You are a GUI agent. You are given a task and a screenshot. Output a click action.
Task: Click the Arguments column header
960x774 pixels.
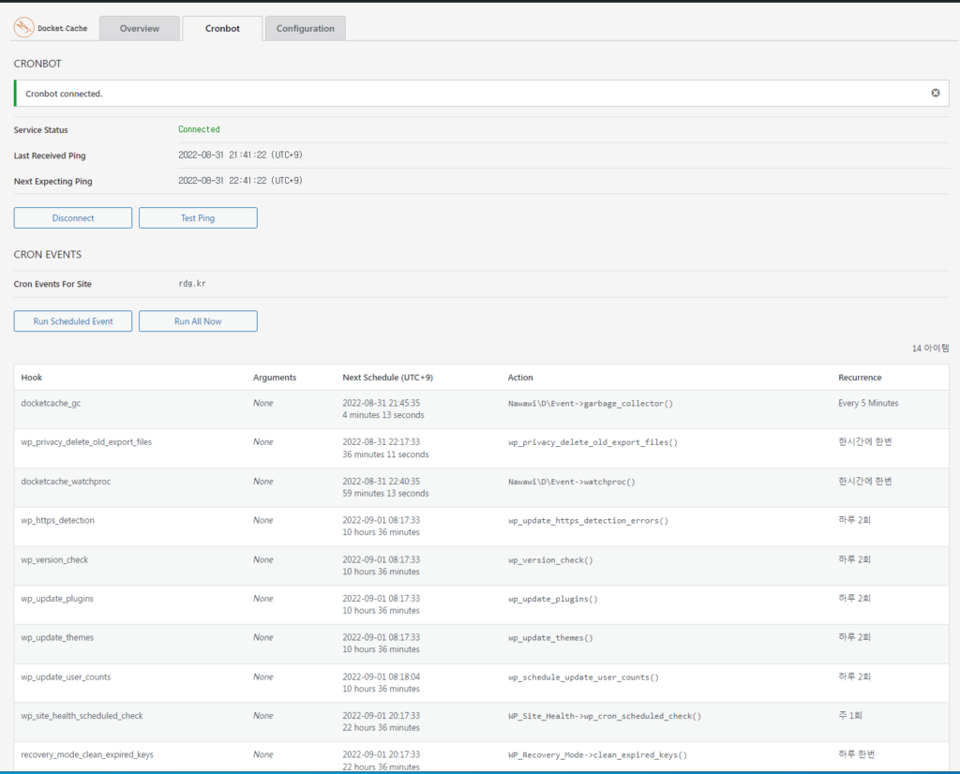275,378
